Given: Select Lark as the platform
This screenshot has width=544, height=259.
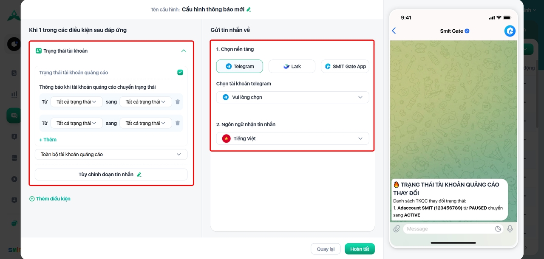Looking at the screenshot, I should pyautogui.click(x=292, y=66).
